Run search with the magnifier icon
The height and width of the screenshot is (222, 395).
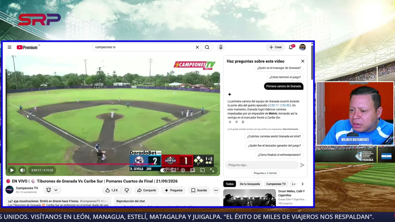click(x=207, y=47)
